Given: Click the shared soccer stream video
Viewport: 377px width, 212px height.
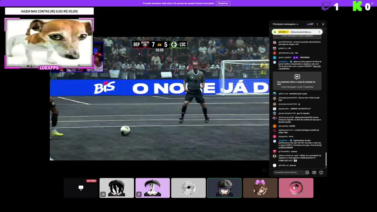Looking at the screenshot, I should (x=159, y=99).
